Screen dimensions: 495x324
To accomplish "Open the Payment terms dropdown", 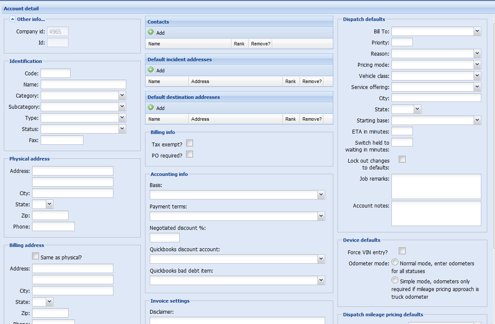I will point(321,216).
